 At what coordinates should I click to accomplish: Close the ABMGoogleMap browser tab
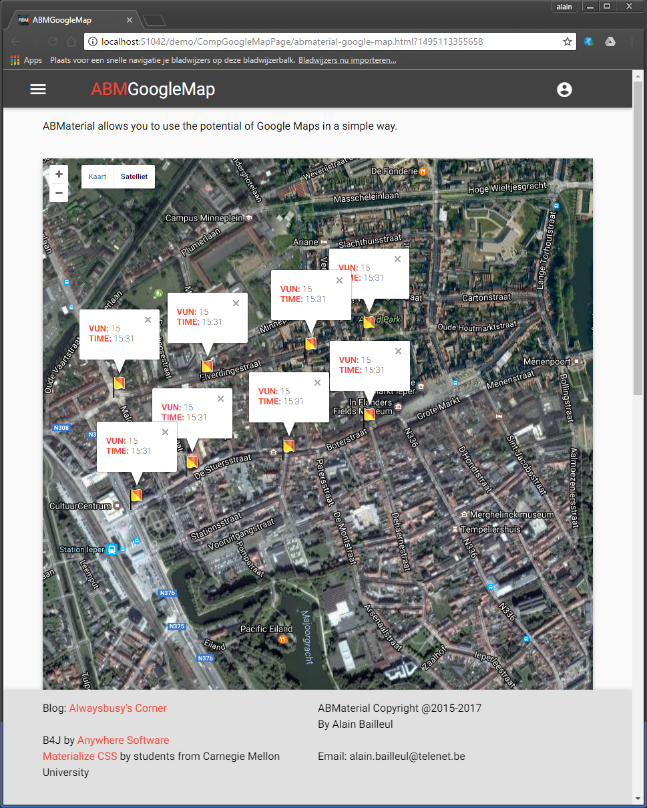(130, 20)
